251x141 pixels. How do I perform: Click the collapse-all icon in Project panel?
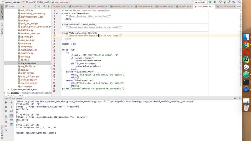[39, 6]
